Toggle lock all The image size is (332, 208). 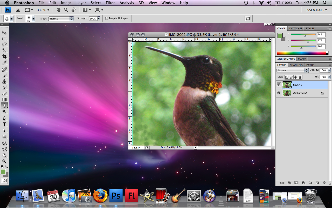[300, 77]
